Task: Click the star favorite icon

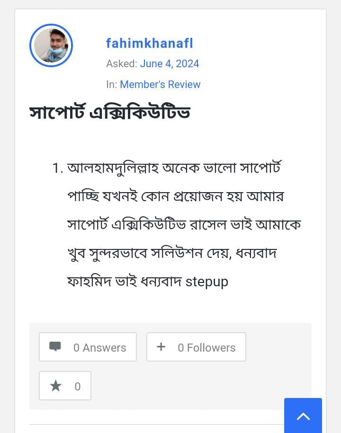Action: pos(56,386)
